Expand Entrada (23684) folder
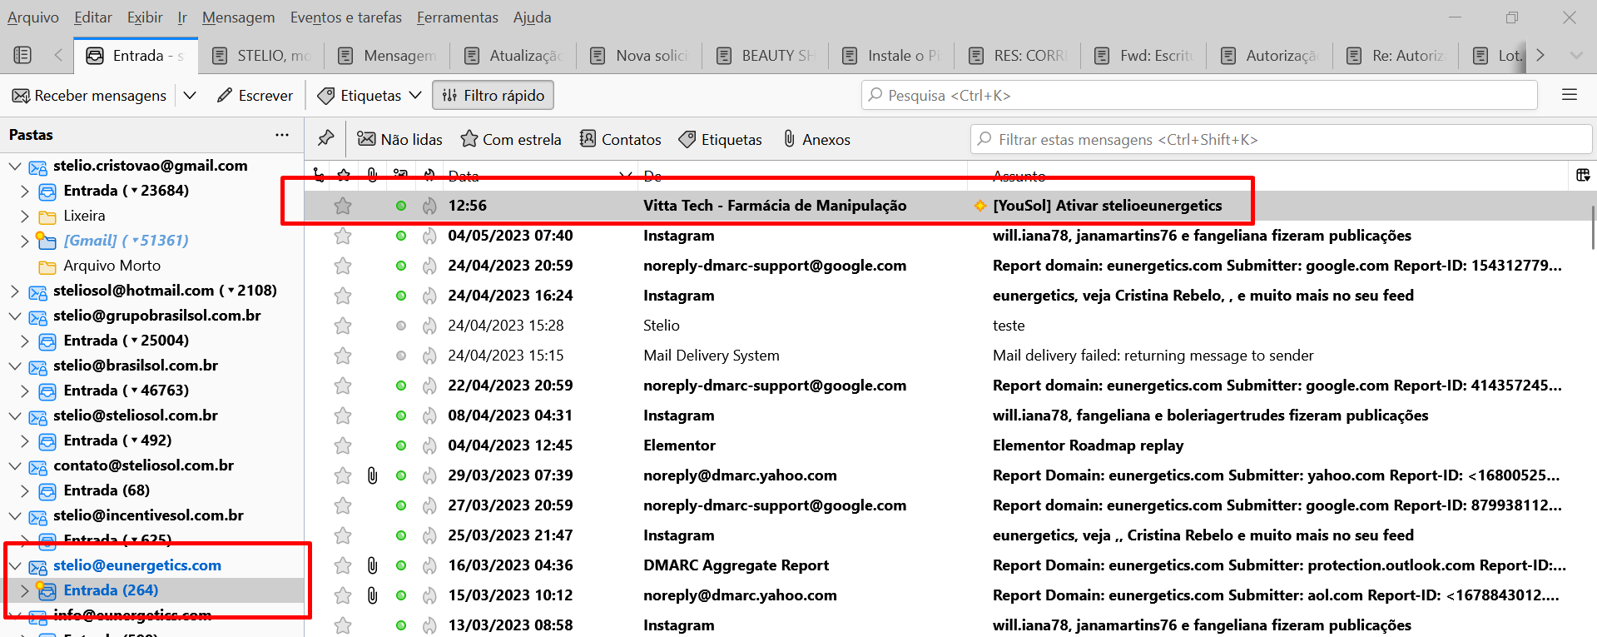 tap(25, 191)
